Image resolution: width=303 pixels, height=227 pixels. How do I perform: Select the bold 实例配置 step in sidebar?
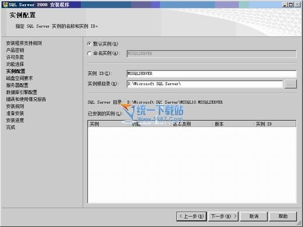16,71
